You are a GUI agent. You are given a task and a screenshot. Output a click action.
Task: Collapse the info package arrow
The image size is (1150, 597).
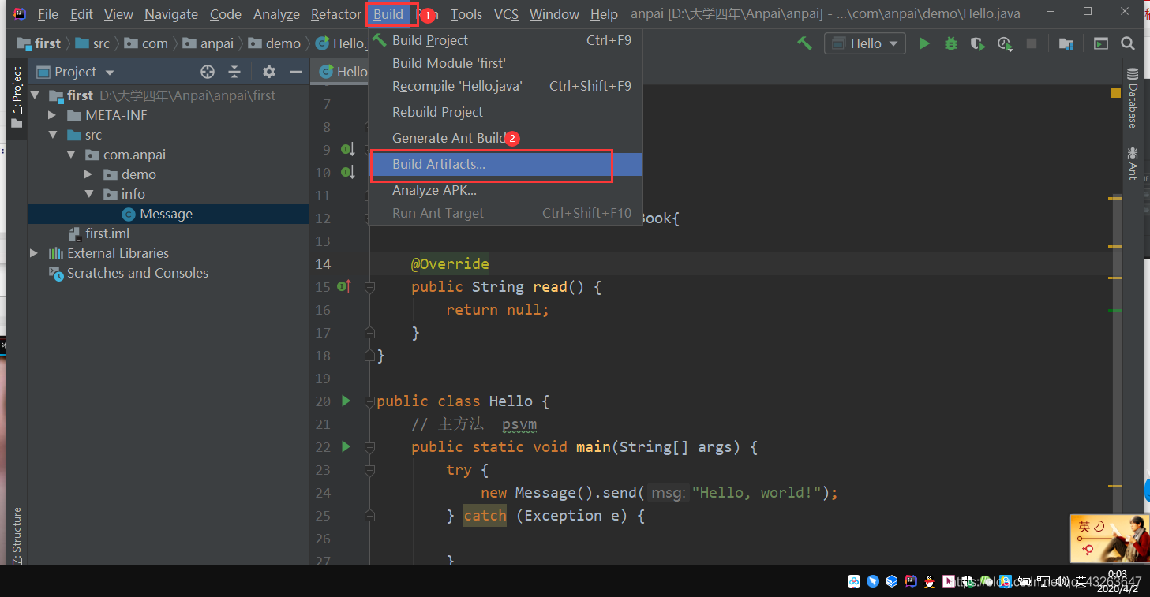pos(89,194)
